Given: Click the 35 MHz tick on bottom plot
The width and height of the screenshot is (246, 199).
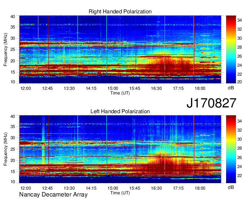Looking at the screenshot, I should pyautogui.click(x=13, y=127).
